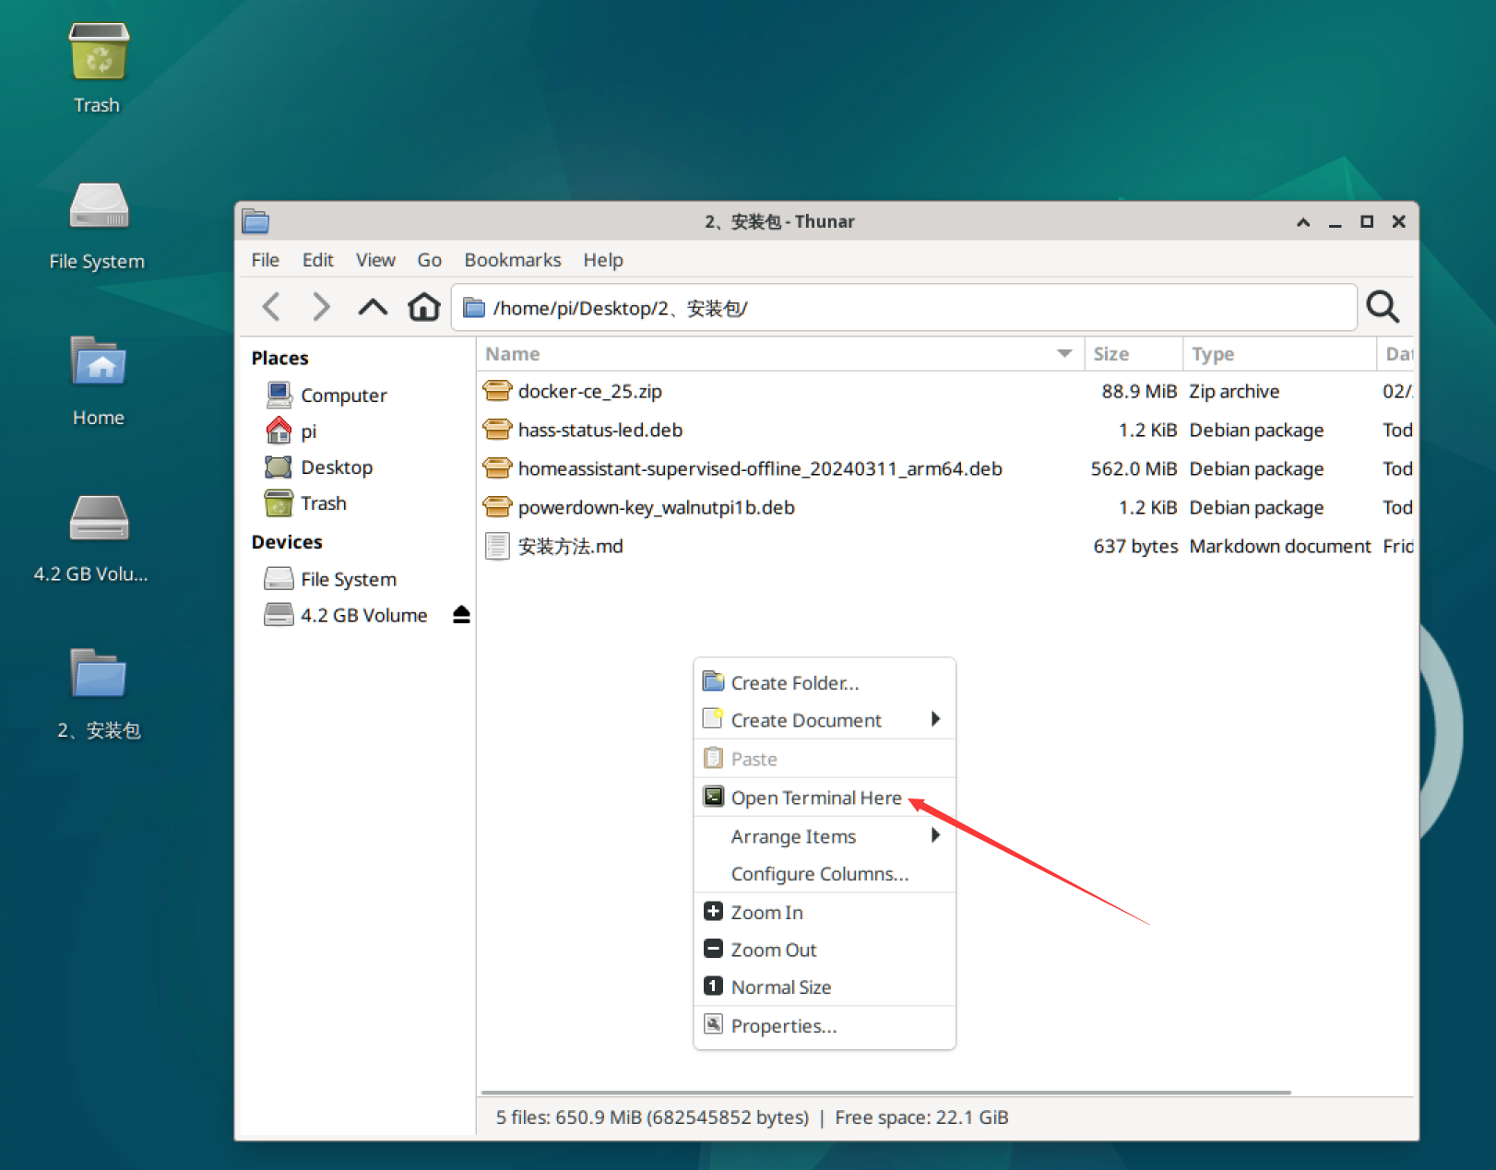The height and width of the screenshot is (1170, 1496).
Task: Open the pi home place in the sidebar
Action: pos(308,431)
